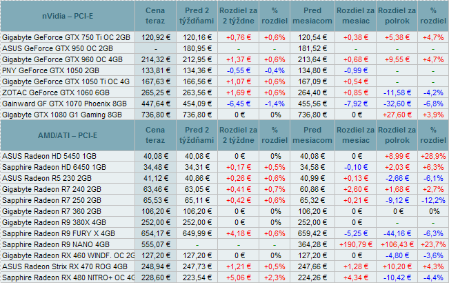Screen dimensions: 449x283
Task: Click the ZOTAC GeForce GTX 1060 6GB name
Action: [56, 92]
